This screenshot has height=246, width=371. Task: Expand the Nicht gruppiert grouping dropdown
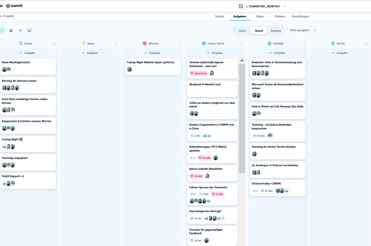click(x=303, y=30)
